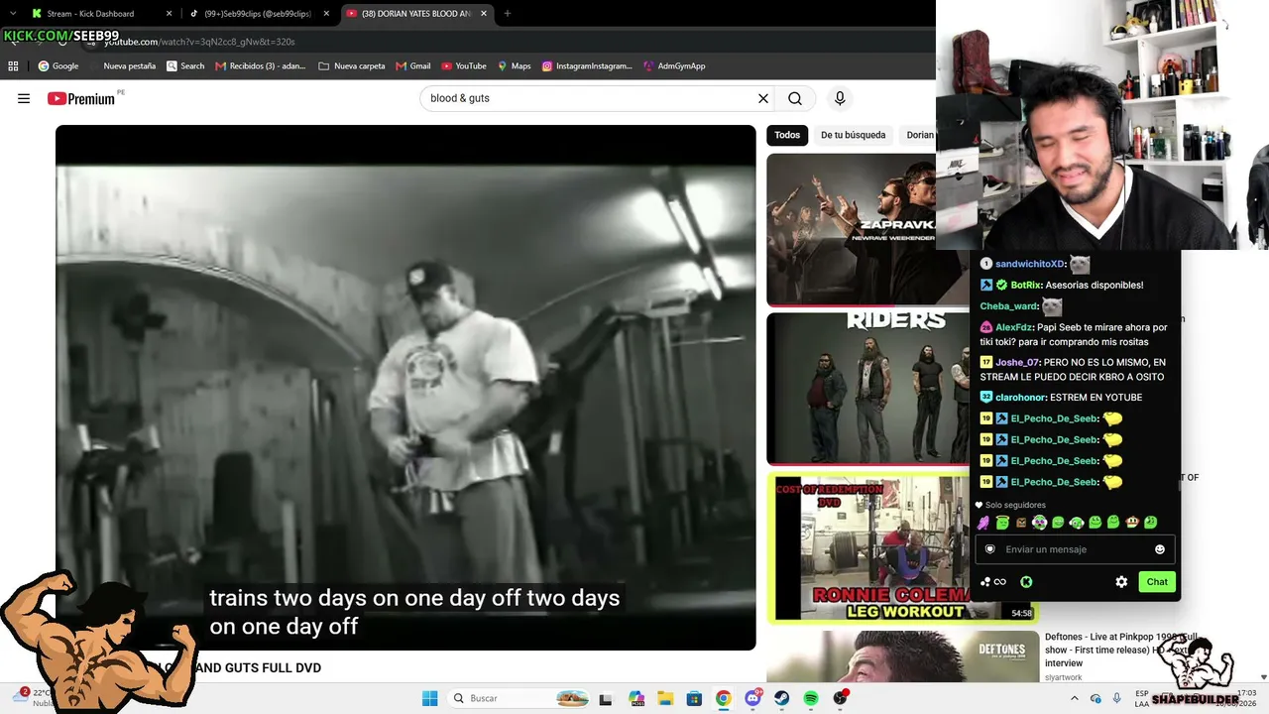This screenshot has width=1269, height=714.
Task: Focus the YouTube search box
Action: point(590,98)
